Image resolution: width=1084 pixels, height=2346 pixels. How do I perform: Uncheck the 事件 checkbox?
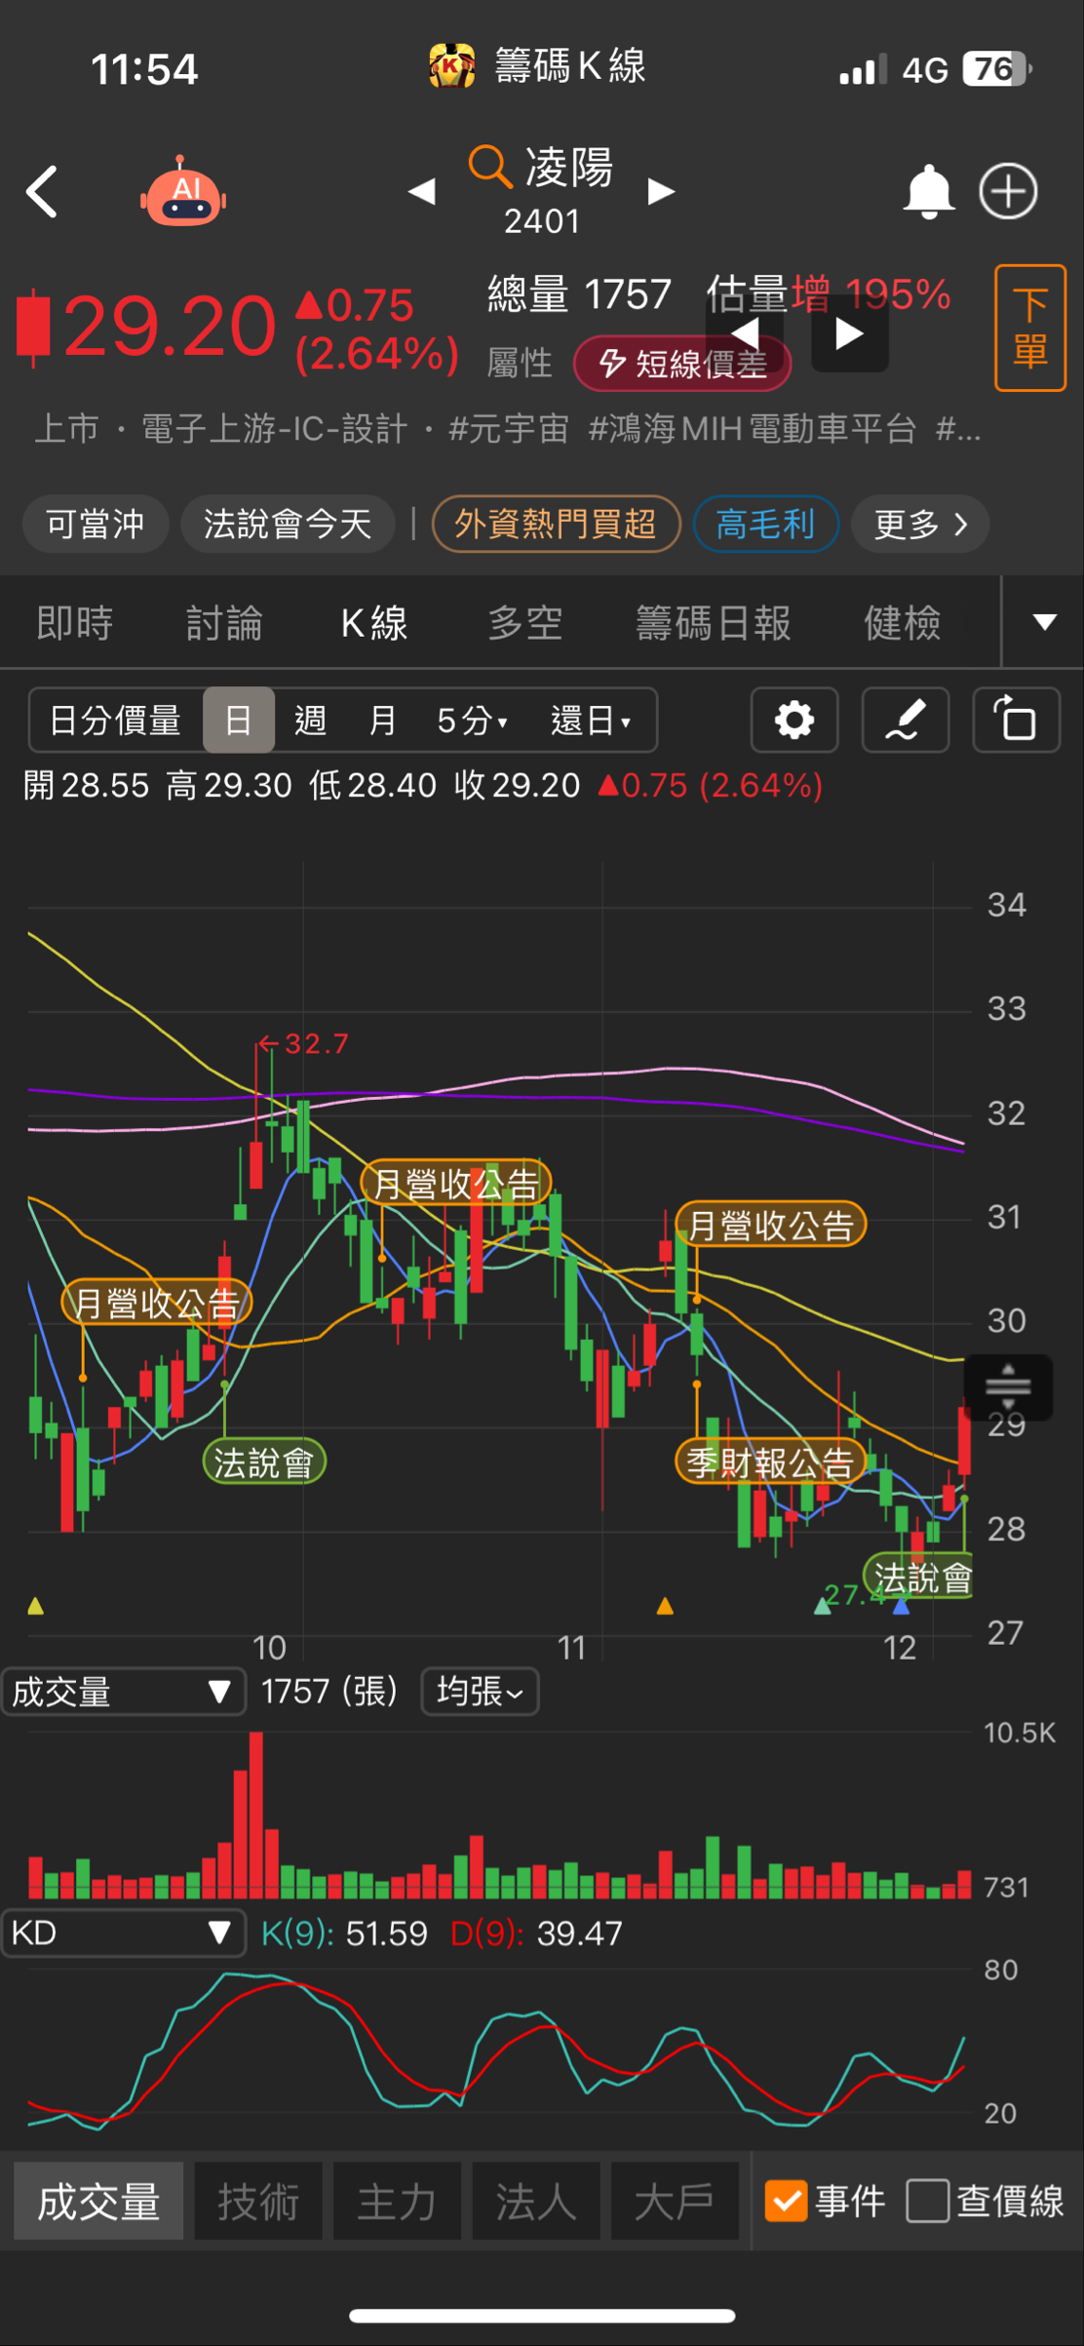pyautogui.click(x=786, y=2201)
